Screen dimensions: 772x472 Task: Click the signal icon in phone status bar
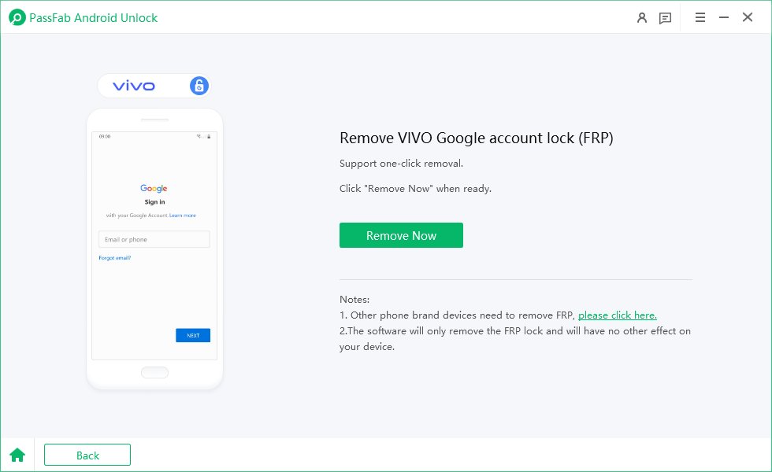click(x=199, y=136)
